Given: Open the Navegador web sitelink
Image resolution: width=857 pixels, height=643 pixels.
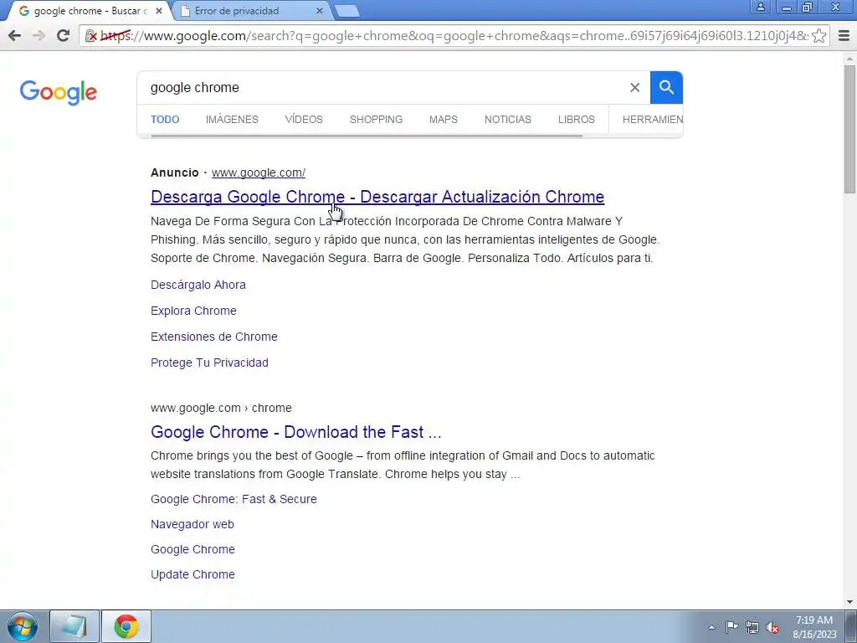Looking at the screenshot, I should (192, 524).
